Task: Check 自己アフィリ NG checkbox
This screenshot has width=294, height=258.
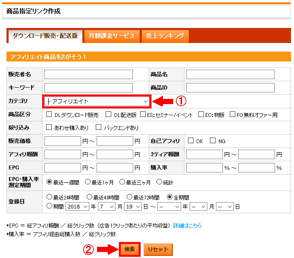Action: pos(213,140)
